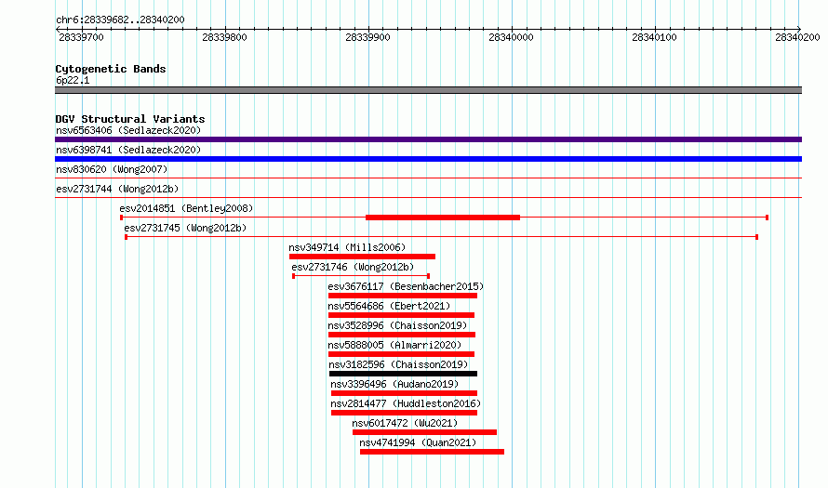Select the blue nsv6398741 variant bar

(428, 159)
